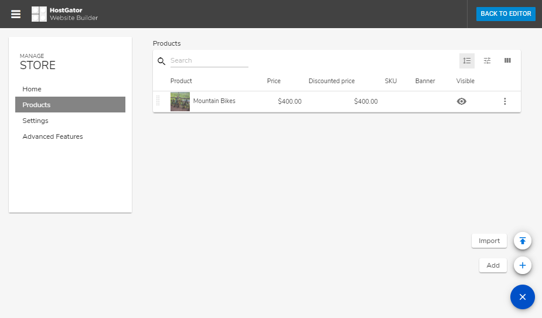
Task: Open the table filter options icon
Action: [487, 60]
